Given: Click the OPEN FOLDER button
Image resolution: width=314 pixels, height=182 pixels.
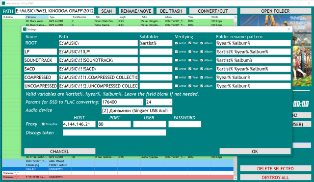Looking at the screenshot, I should [x=275, y=11].
